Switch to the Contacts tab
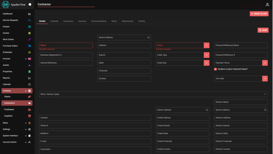273x154 pixels. (54, 21)
